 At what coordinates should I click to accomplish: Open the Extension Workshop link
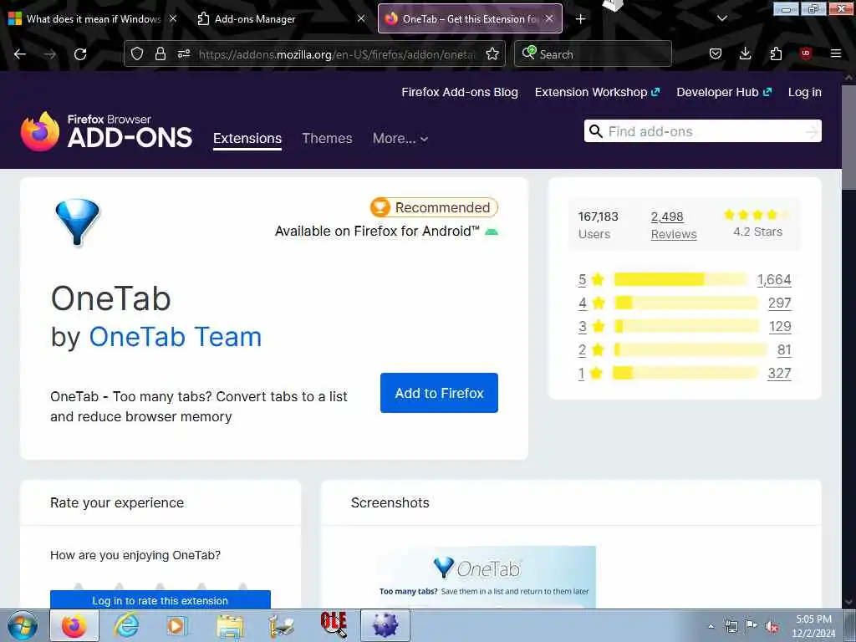597,92
